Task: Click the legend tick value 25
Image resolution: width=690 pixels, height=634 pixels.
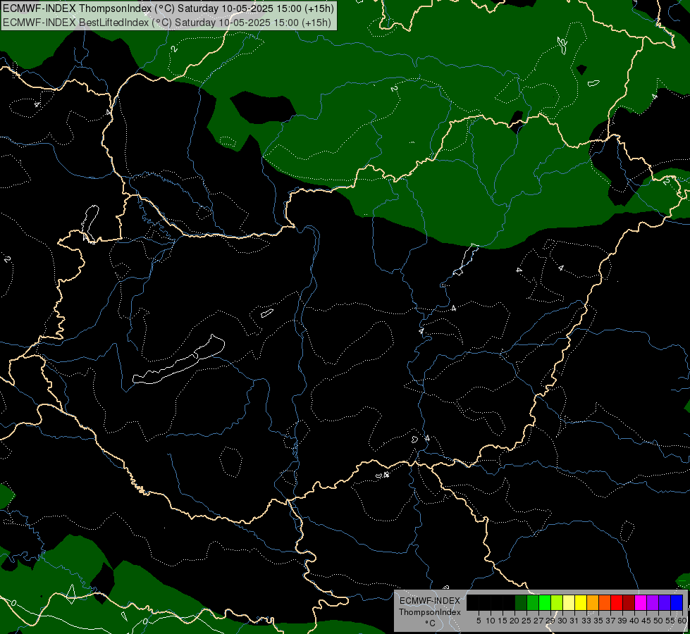Action: pos(526,621)
